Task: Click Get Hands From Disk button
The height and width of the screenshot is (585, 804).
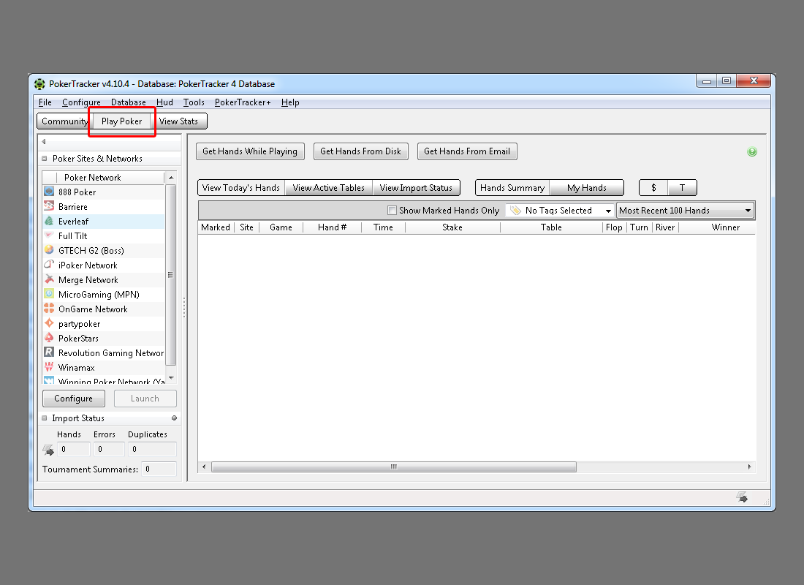Action: 360,151
